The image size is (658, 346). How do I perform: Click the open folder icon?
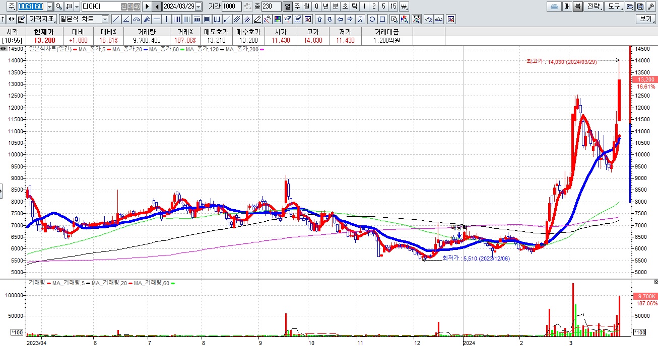(x=629, y=7)
